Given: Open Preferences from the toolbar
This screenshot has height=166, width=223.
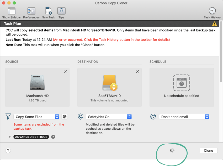Looking at the screenshot, I should click(x=31, y=11).
